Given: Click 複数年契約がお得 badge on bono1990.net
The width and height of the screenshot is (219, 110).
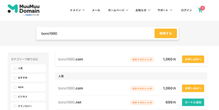Looking at the screenshot, I should click(142, 102).
